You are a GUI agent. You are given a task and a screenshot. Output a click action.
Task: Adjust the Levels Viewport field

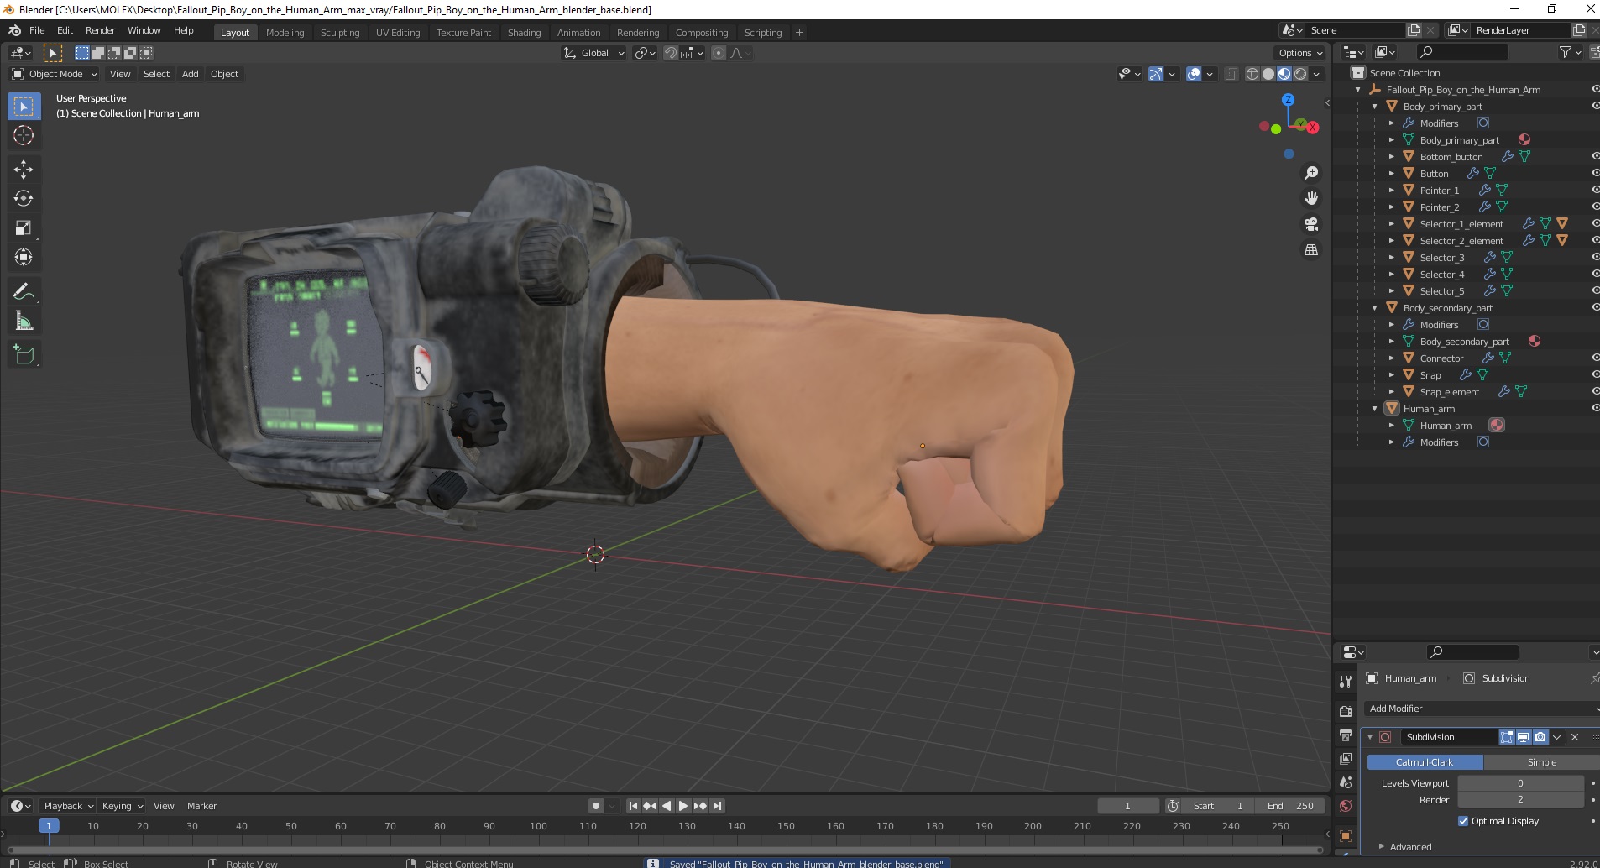(x=1520, y=783)
